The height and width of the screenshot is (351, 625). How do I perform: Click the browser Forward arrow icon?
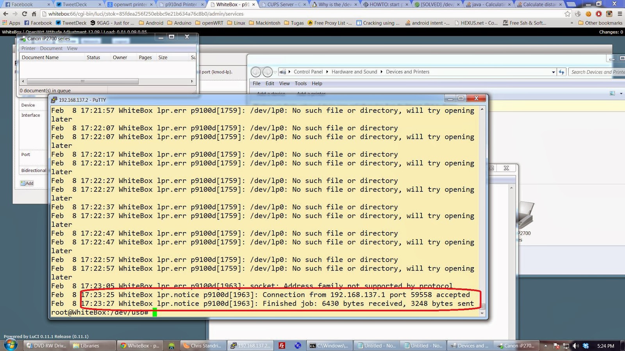pyautogui.click(x=15, y=14)
